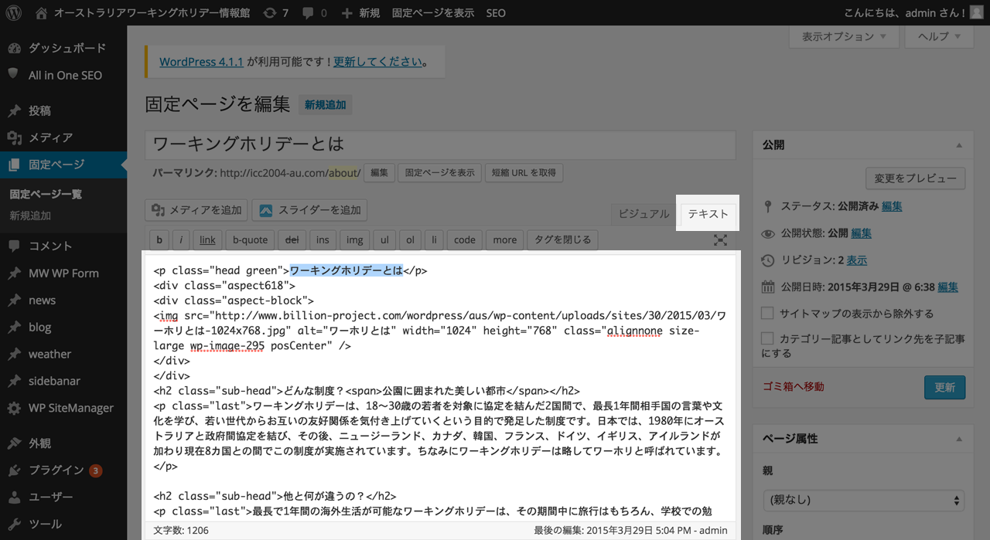990x540 pixels.
Task: Click the page title input field
Action: tap(439, 144)
